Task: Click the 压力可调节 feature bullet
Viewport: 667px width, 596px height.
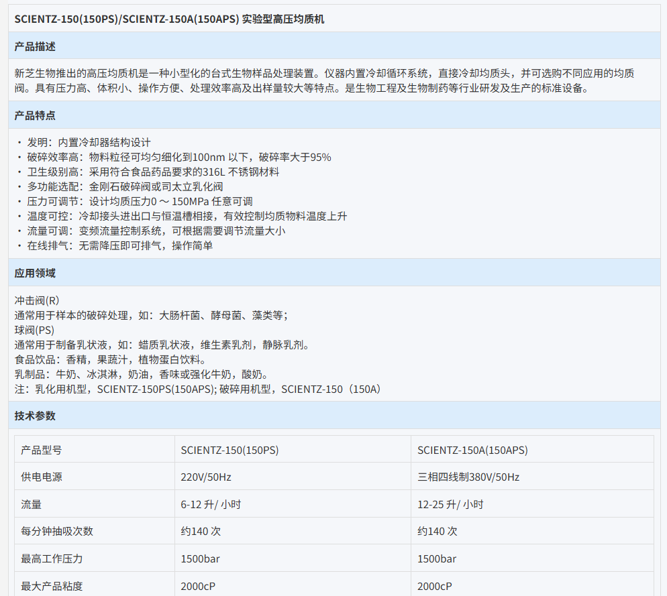Action: pos(140,201)
